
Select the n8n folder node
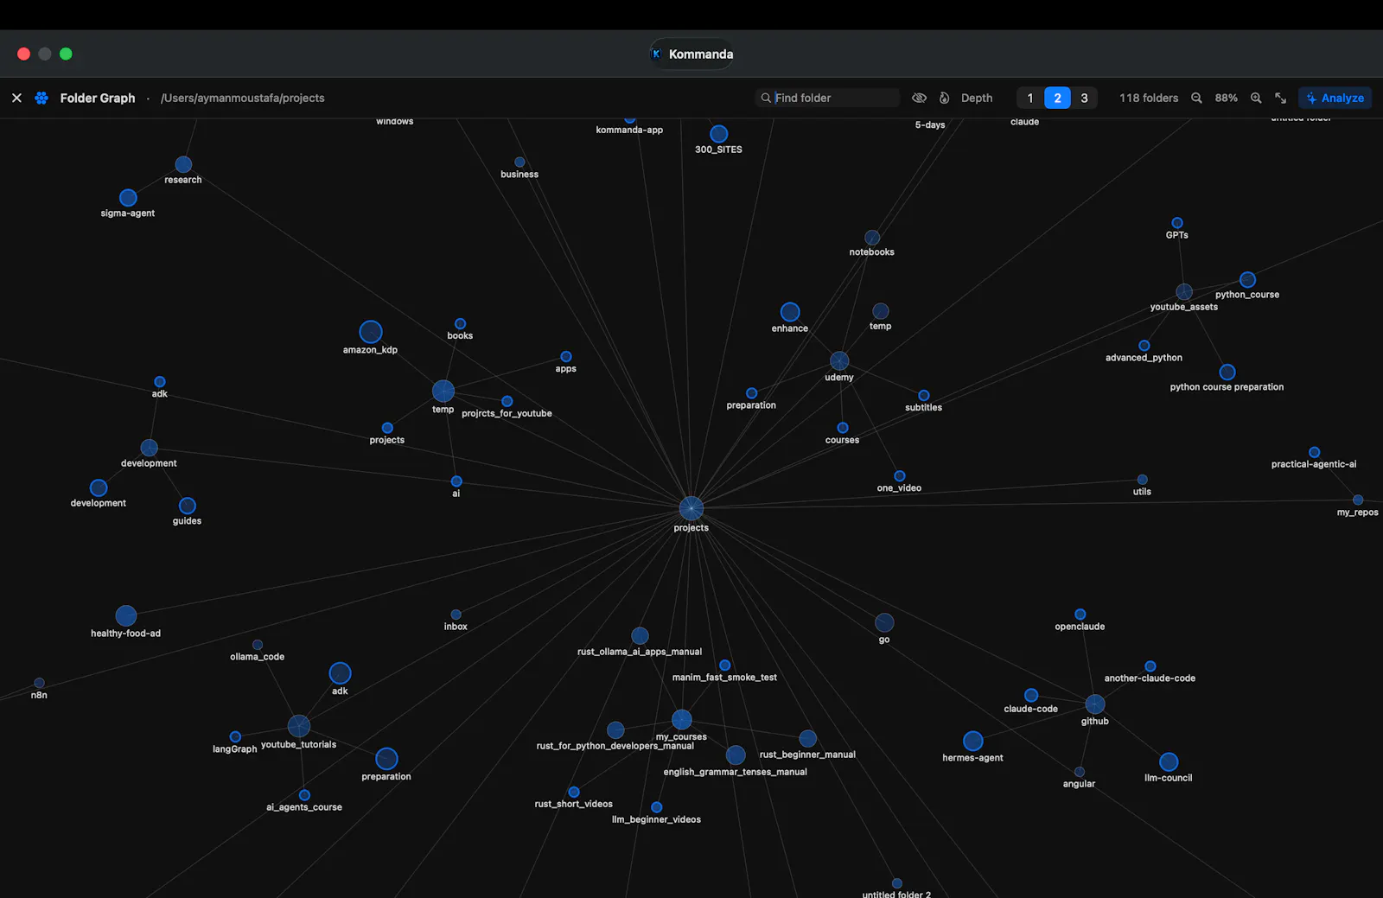click(39, 683)
